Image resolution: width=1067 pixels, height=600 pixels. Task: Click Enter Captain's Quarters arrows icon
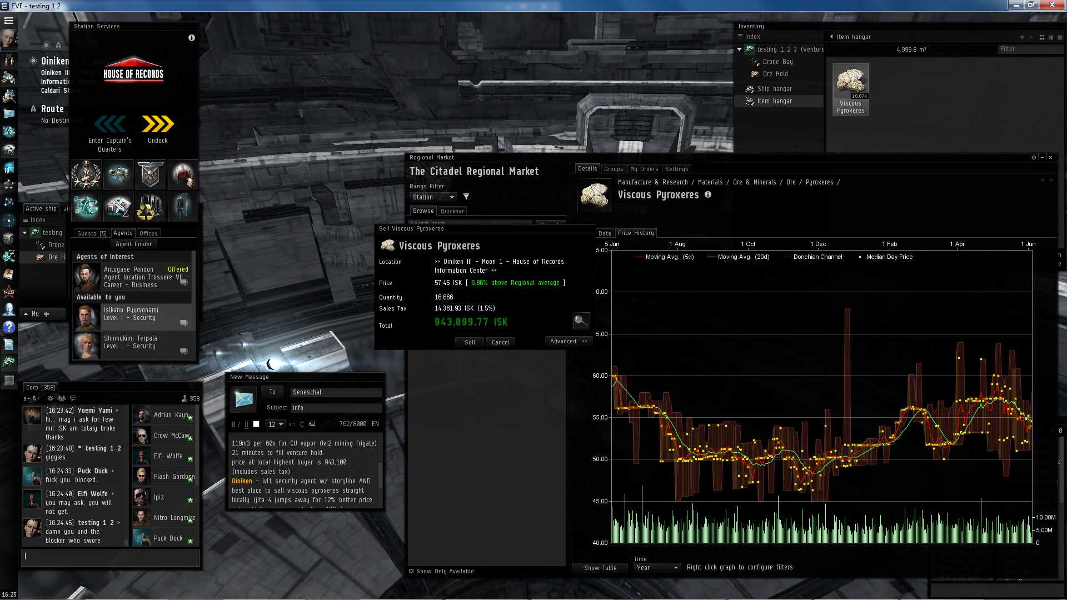tap(110, 124)
